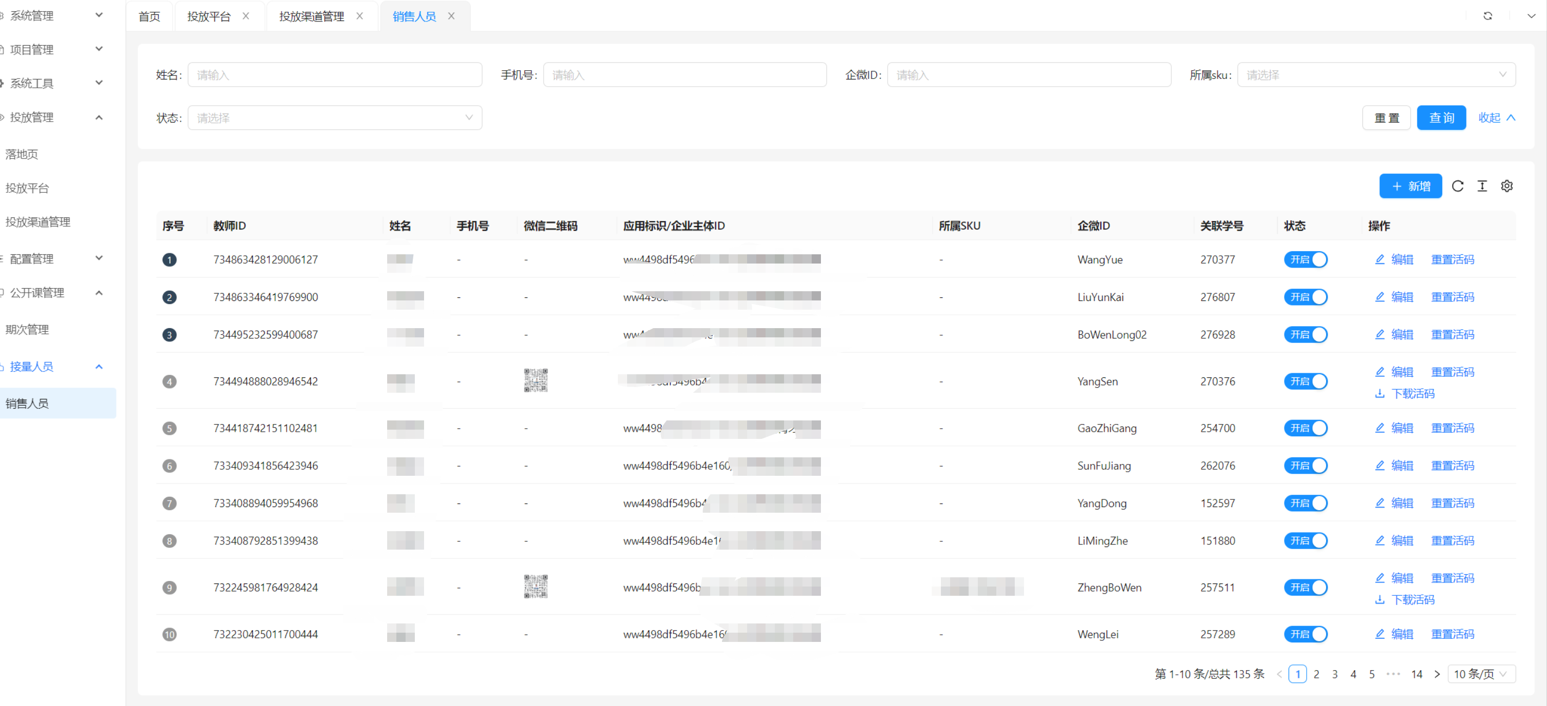This screenshot has height=706, width=1547.
Task: Click the table refresh icon beside 新增
Action: point(1457,186)
